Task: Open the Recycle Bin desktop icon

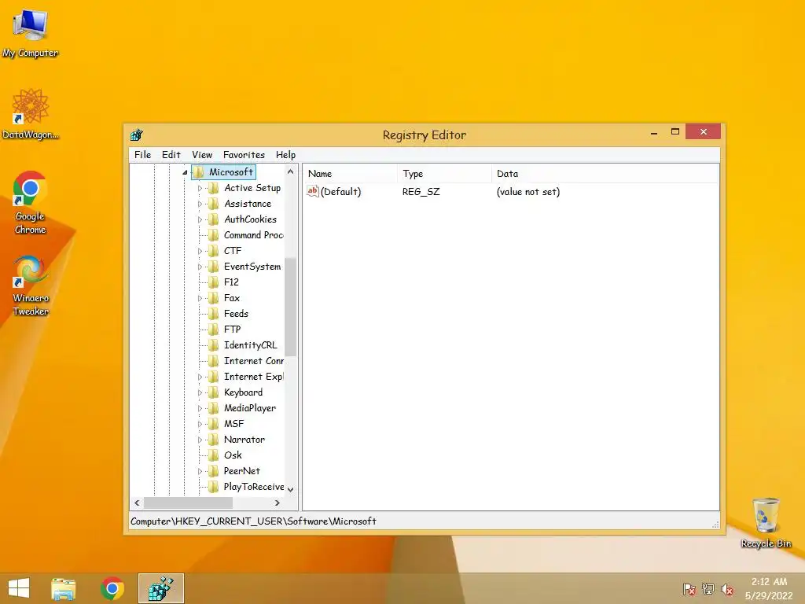Action: pos(766,523)
